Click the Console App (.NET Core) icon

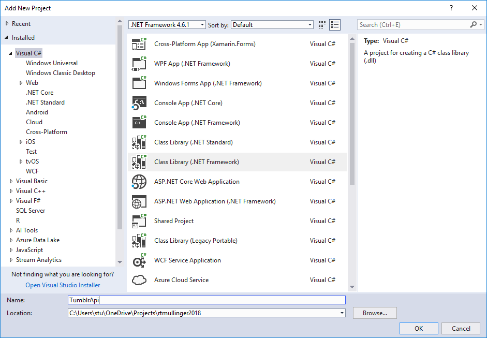point(139,103)
